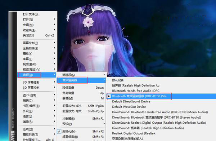
Task: Open the WiDi 控制 menu entry
Action: point(37,95)
